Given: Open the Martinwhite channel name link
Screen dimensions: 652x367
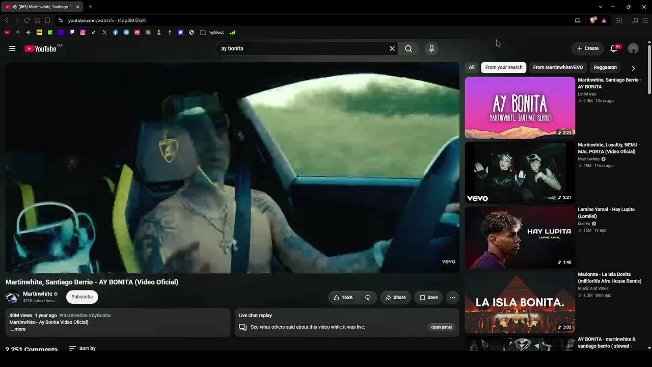Looking at the screenshot, I should tap(38, 294).
